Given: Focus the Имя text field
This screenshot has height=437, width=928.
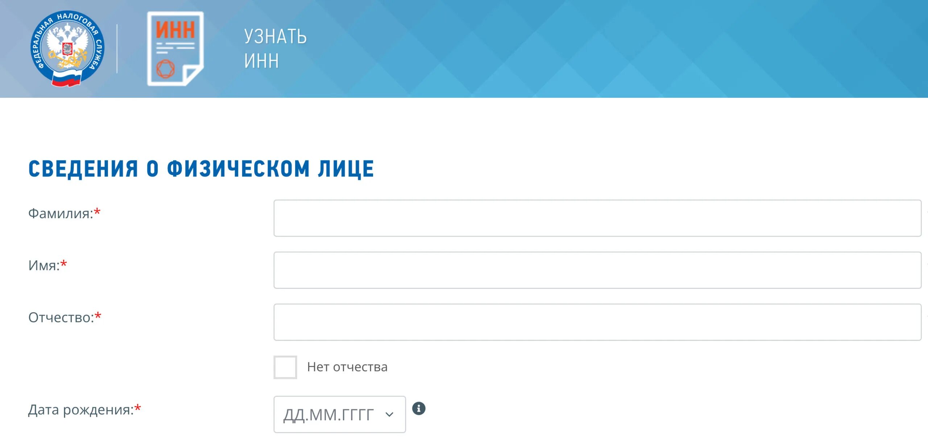Looking at the screenshot, I should point(597,270).
